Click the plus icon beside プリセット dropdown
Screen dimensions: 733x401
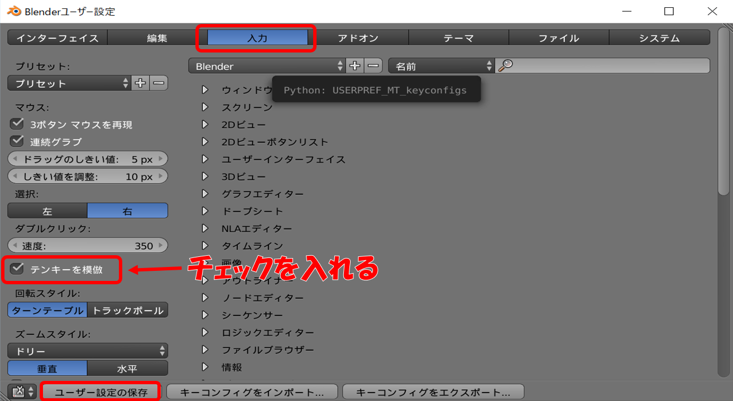tap(141, 83)
